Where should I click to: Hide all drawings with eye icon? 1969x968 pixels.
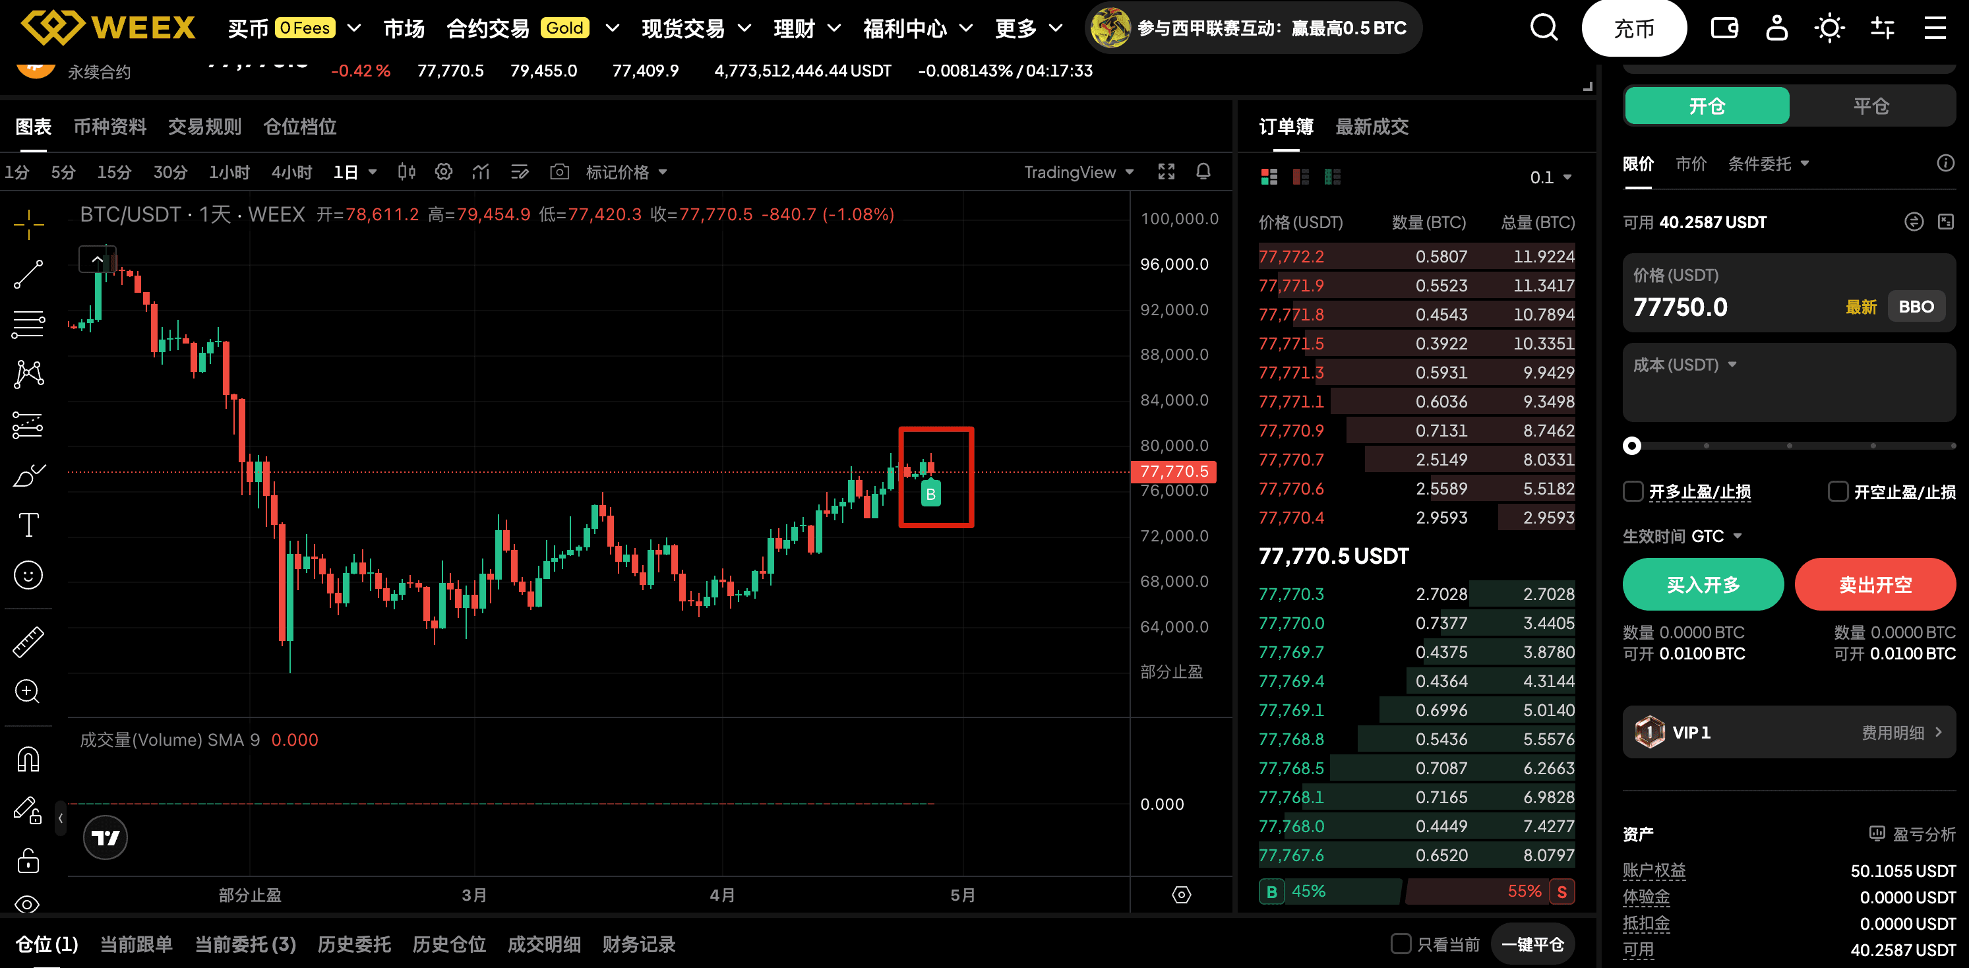coord(28,905)
